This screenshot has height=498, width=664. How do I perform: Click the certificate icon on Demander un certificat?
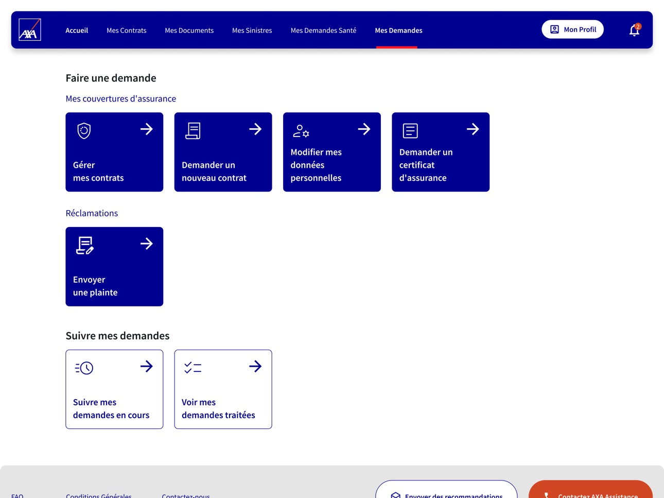pyautogui.click(x=410, y=131)
